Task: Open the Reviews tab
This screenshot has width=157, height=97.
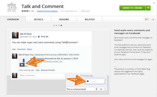Action: coord(64,19)
